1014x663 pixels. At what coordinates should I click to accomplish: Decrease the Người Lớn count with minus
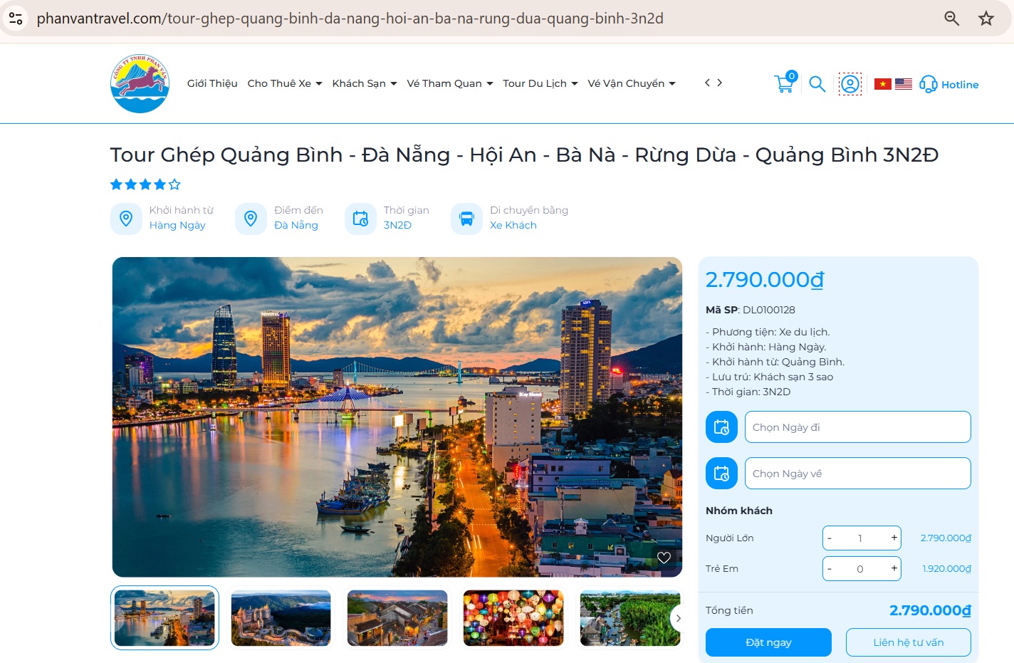coord(830,538)
